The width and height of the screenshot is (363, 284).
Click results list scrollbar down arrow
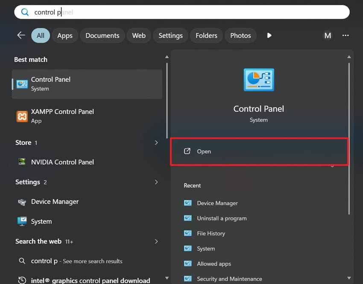click(x=167, y=278)
